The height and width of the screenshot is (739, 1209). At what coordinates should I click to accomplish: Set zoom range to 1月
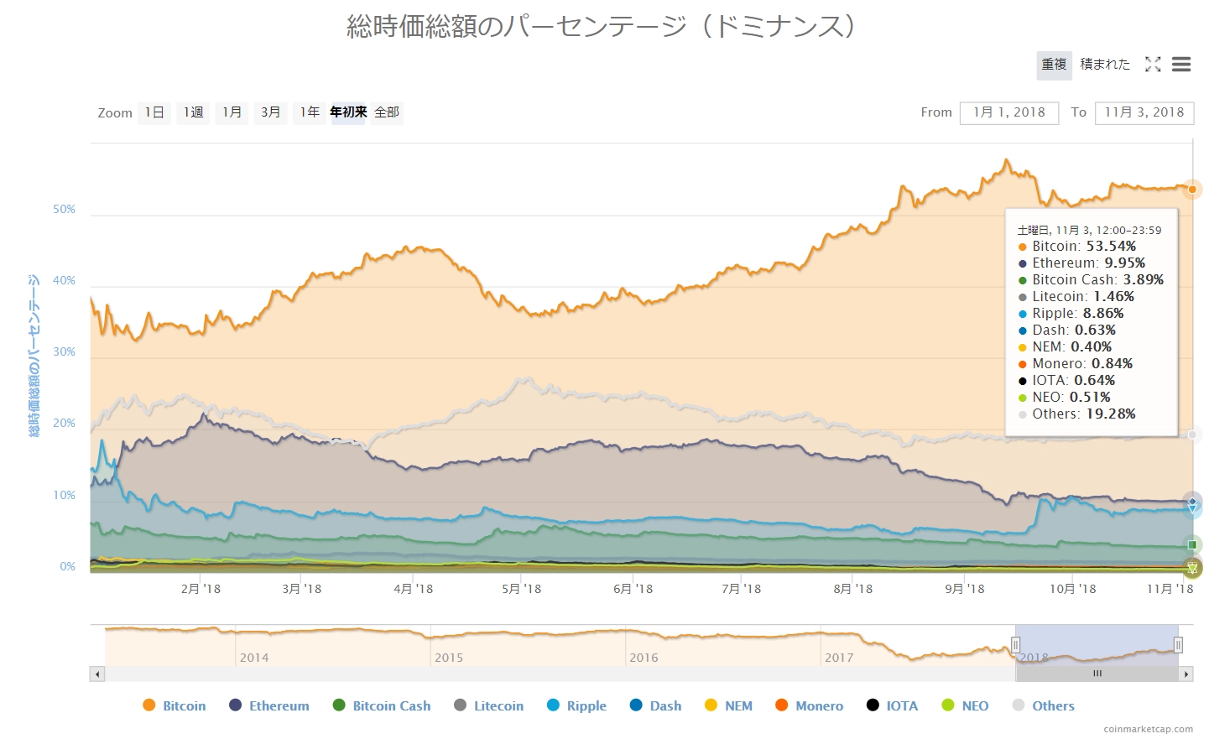tap(232, 112)
